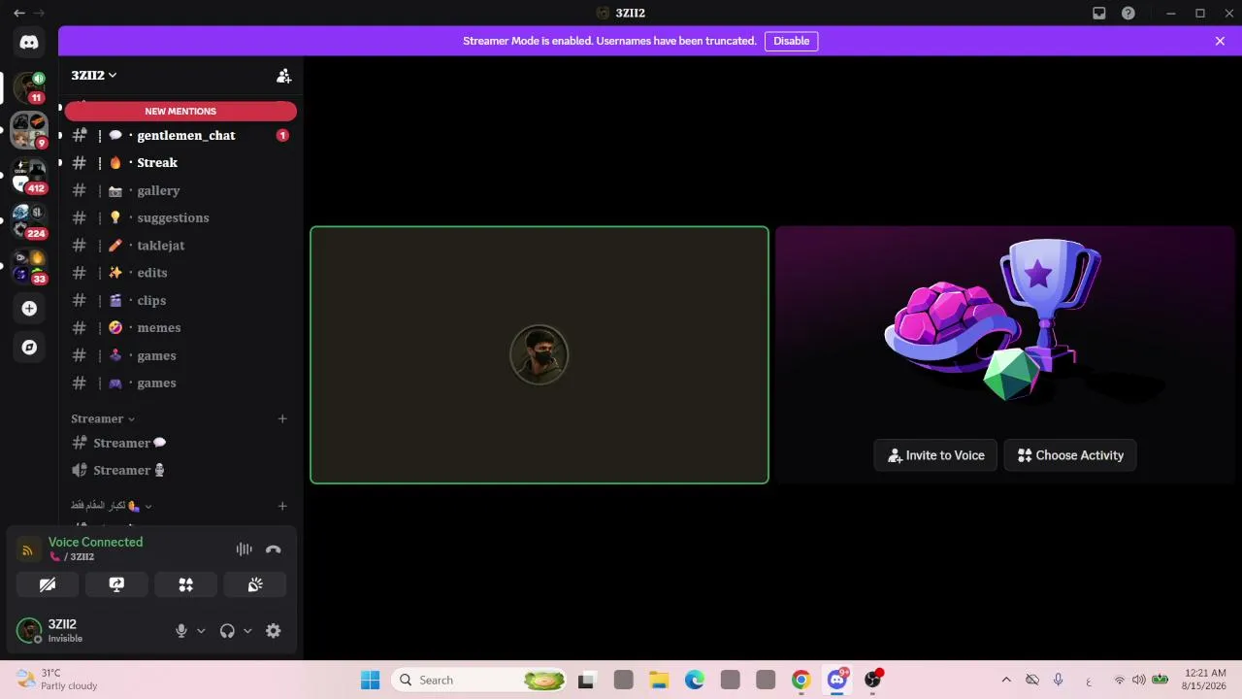Open the 3ZII2 server menu dropdown
The width and height of the screenshot is (1242, 699).
click(x=94, y=76)
